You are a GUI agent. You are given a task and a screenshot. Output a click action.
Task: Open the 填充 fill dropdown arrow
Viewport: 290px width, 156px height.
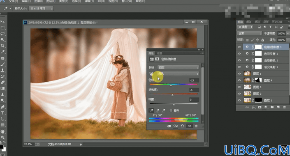[x=288, y=40]
